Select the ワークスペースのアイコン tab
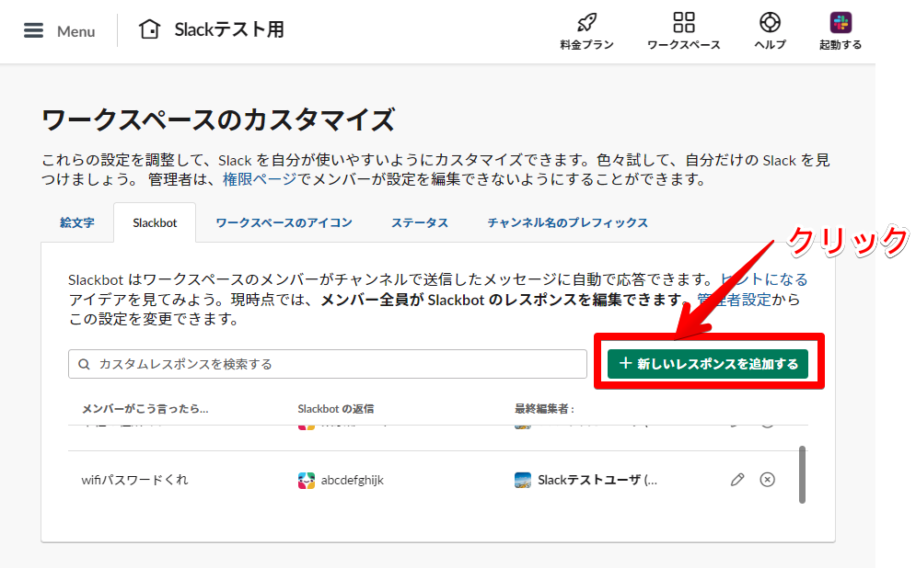 [x=283, y=222]
